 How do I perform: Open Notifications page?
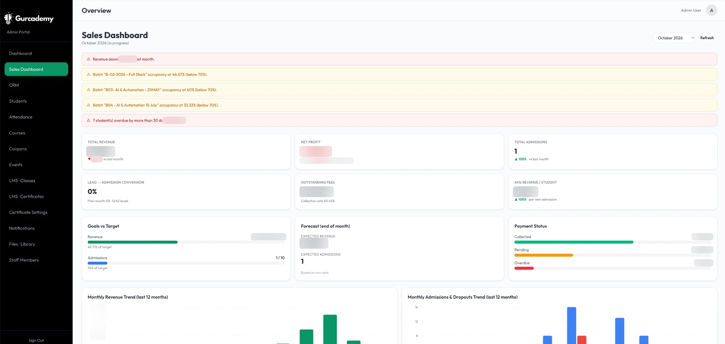pyautogui.click(x=36, y=228)
